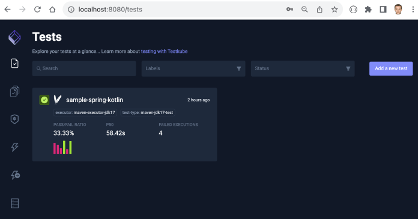Click the executor: maven-executor-jdk17 label
This screenshot has width=418, height=219.
coord(85,113)
